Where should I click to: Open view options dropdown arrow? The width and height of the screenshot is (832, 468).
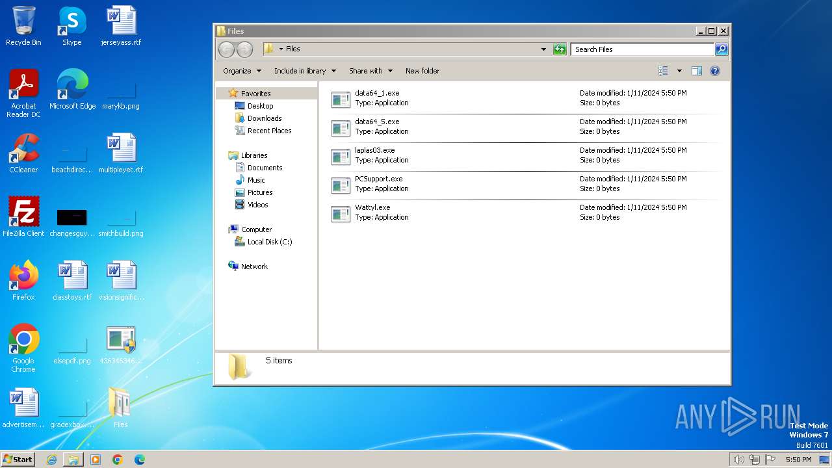pyautogui.click(x=679, y=71)
